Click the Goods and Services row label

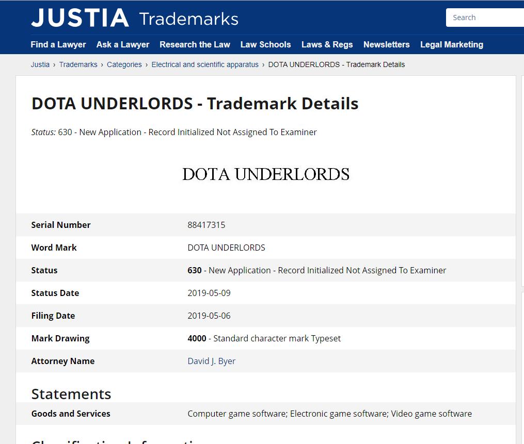coord(71,414)
